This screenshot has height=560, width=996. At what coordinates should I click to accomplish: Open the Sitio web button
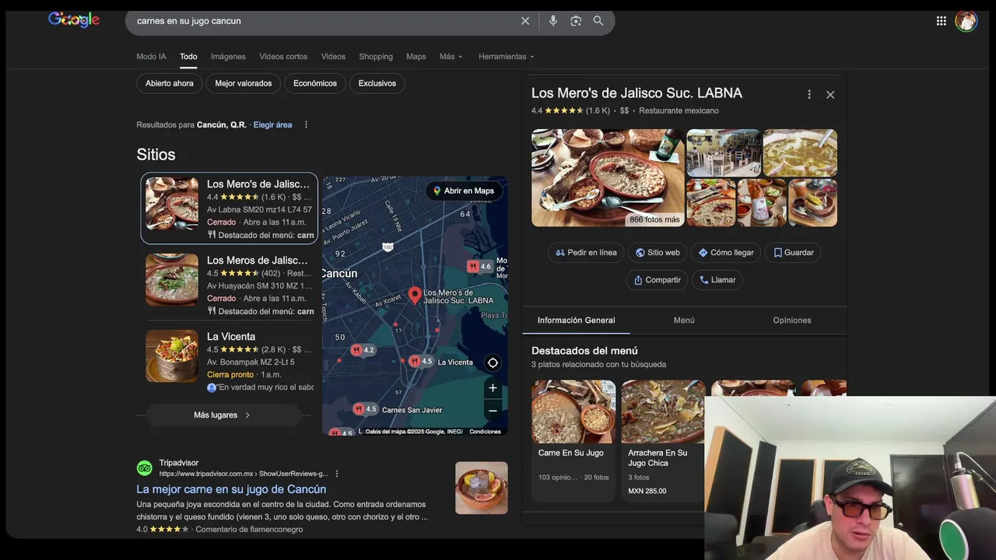pos(658,253)
